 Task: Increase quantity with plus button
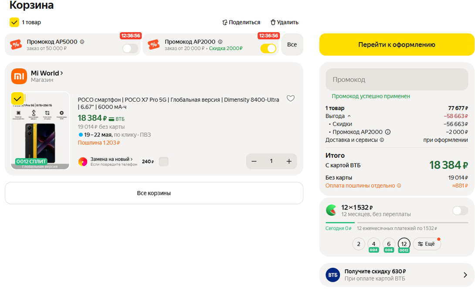289,161
